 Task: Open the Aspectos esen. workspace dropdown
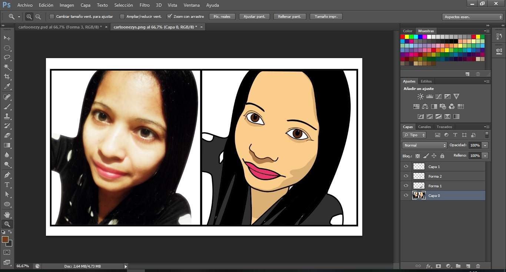click(x=472, y=17)
